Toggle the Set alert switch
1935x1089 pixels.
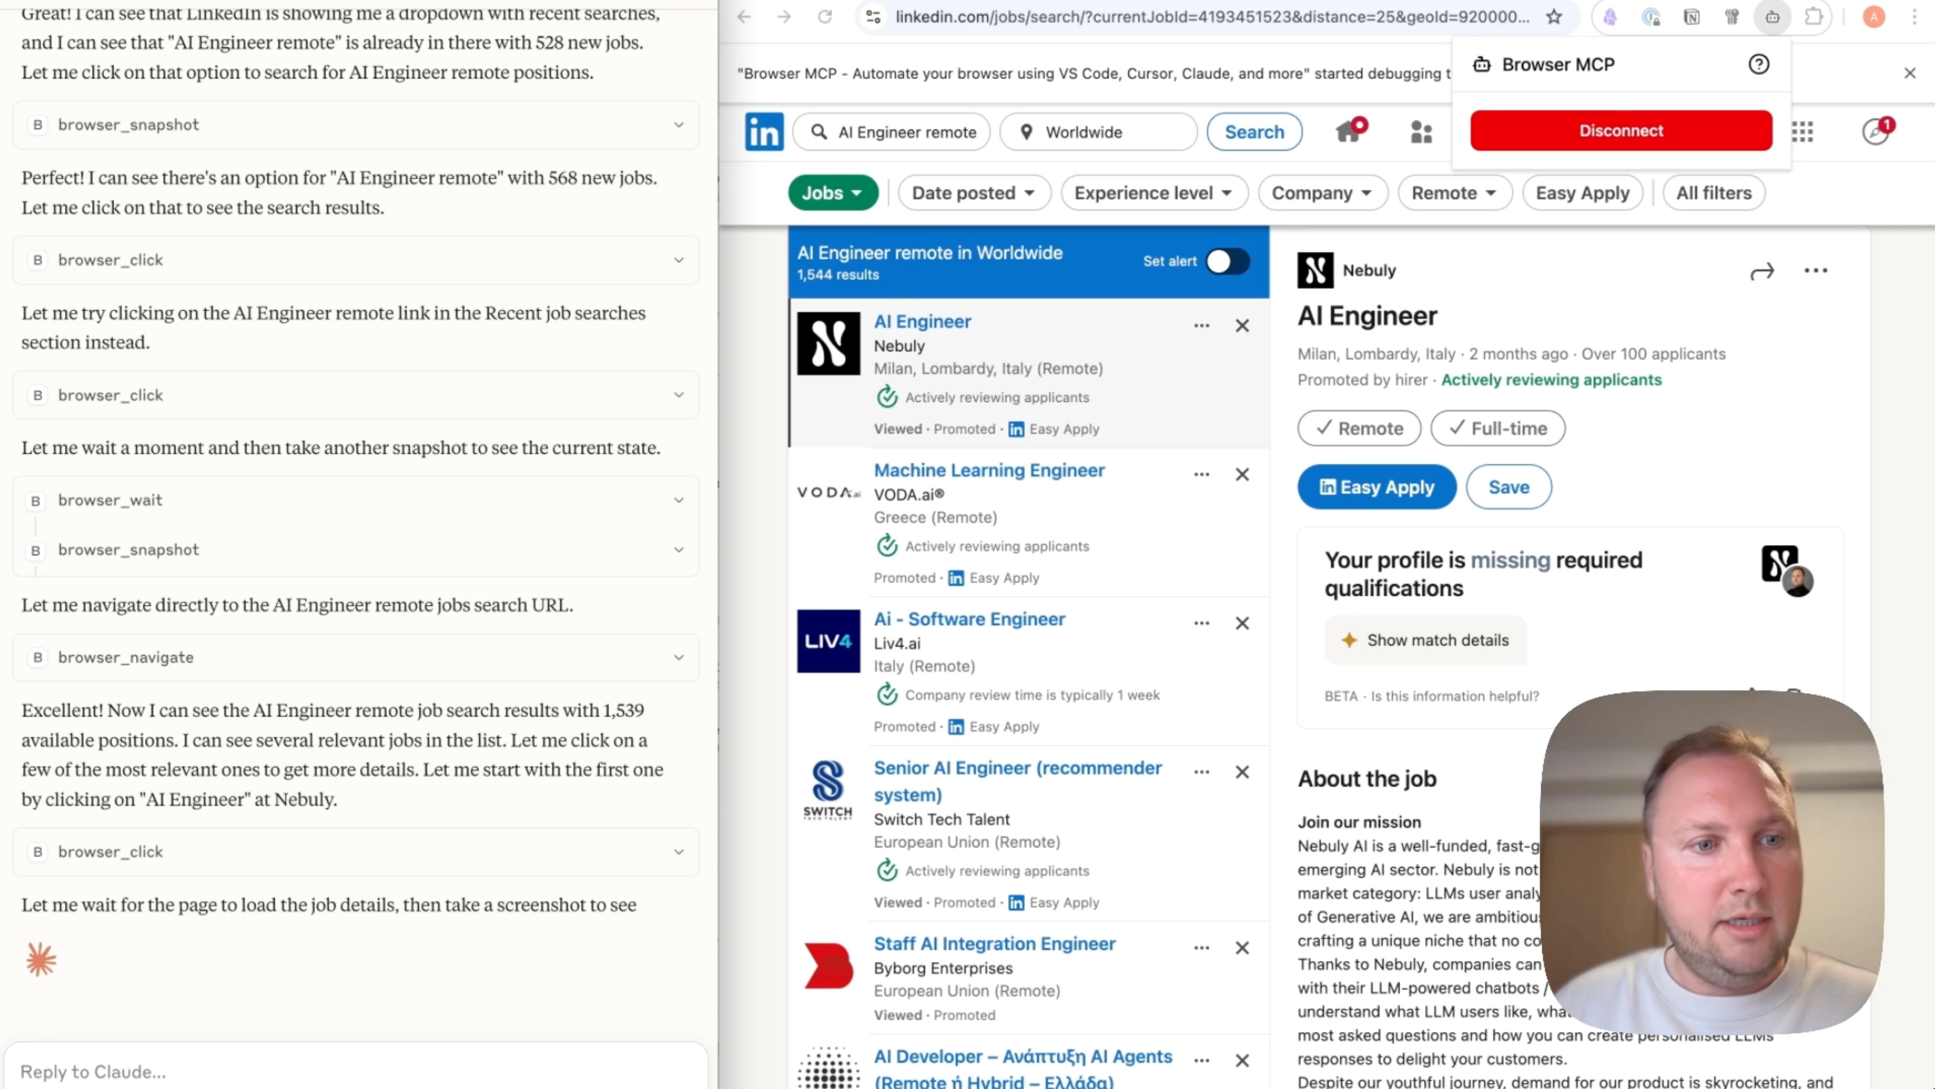click(x=1227, y=261)
